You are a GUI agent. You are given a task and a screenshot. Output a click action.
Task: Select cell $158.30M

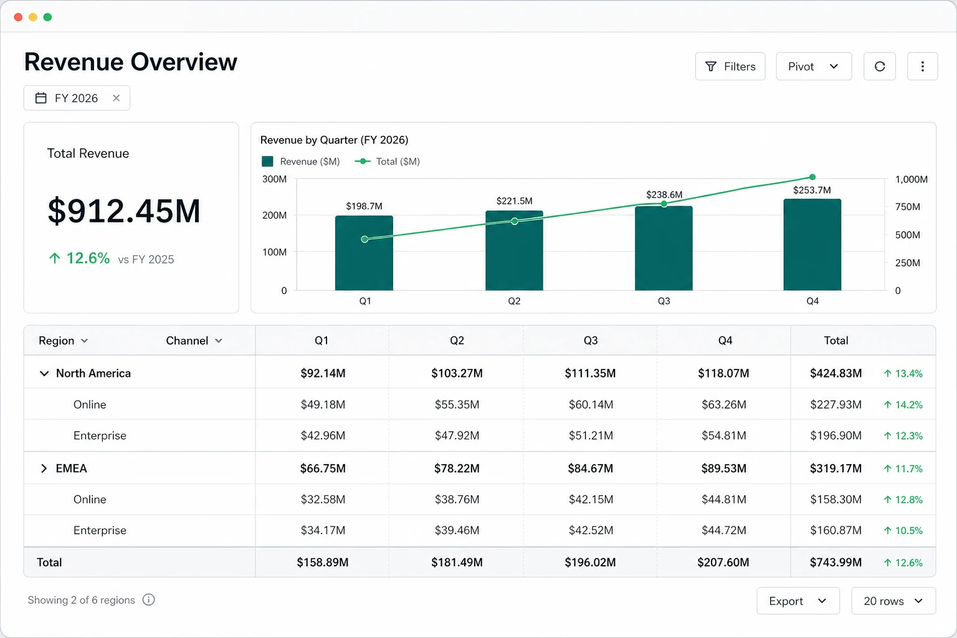click(x=836, y=500)
